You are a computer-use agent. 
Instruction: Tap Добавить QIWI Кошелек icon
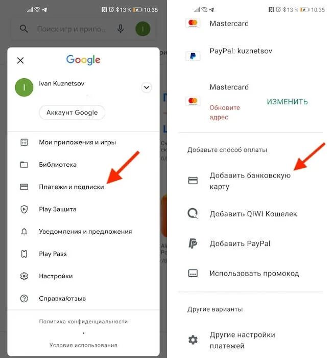tap(193, 214)
